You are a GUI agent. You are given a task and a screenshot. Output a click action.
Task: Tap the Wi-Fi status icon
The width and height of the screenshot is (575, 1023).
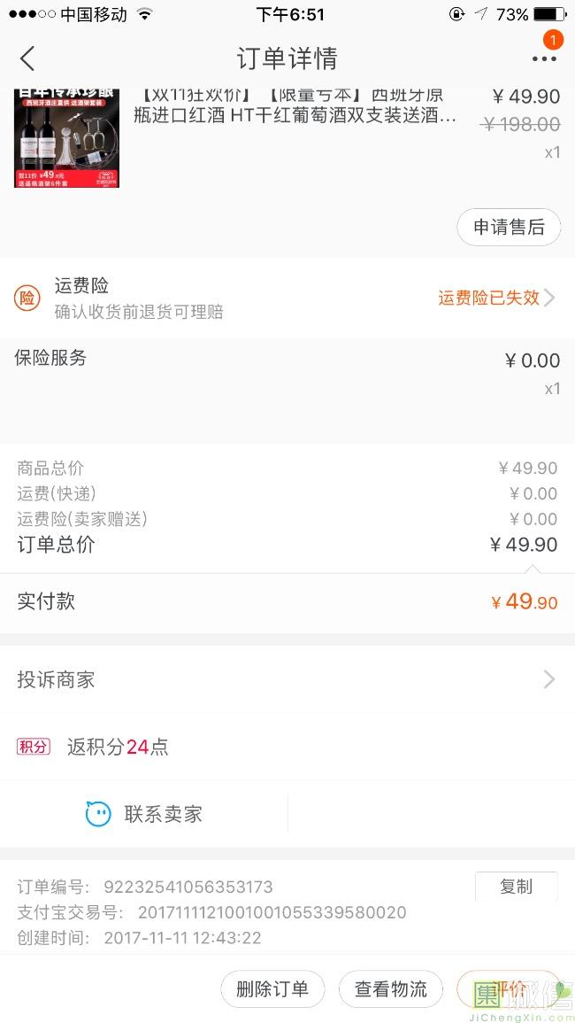coord(145,14)
